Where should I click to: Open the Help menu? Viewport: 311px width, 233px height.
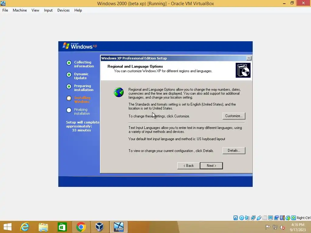tap(78, 10)
